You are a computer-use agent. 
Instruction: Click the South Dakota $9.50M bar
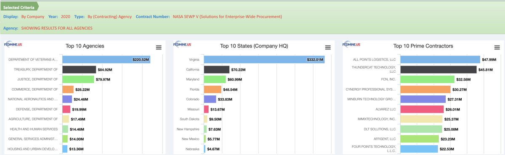click(x=206, y=119)
